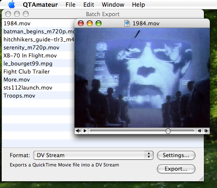Step one frame forward in player
Image resolution: width=217 pixels, height=188 pixels.
[x=206, y=131]
